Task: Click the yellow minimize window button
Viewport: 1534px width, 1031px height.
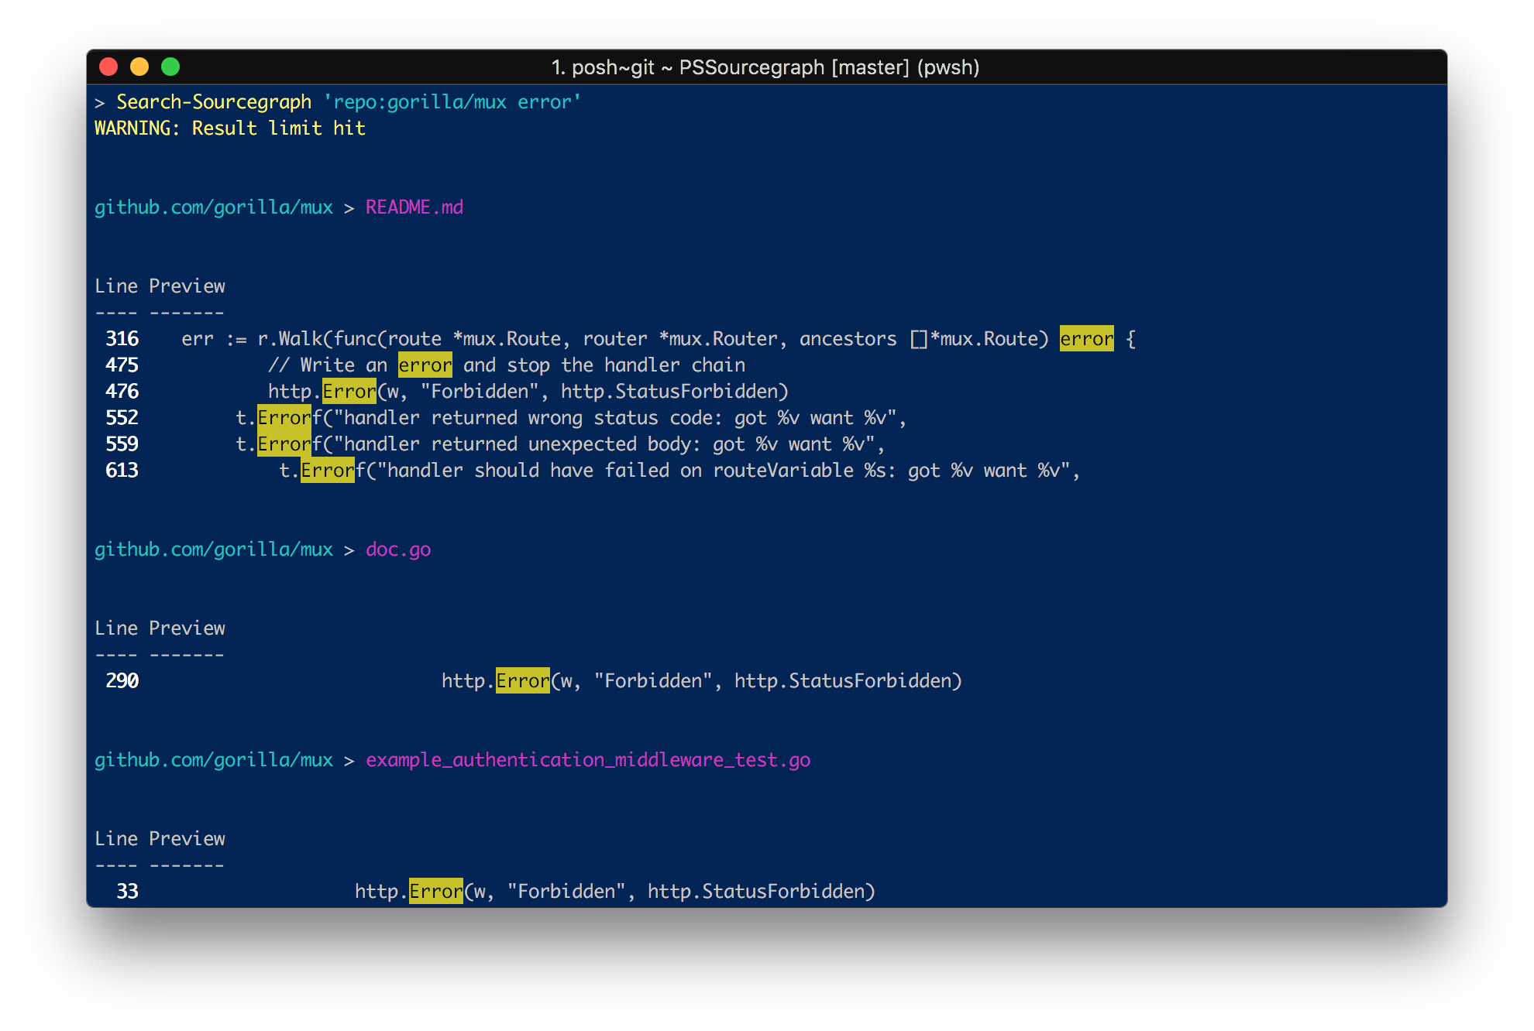Action: pyautogui.click(x=139, y=67)
